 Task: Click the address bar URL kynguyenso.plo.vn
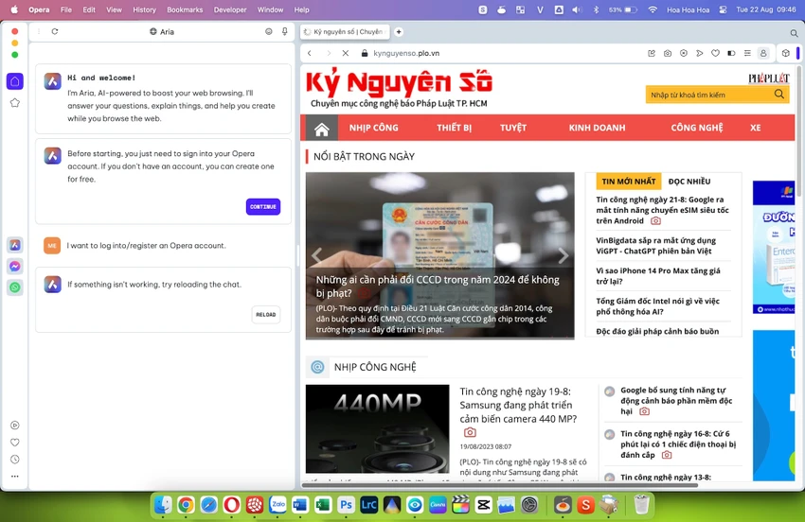(406, 53)
